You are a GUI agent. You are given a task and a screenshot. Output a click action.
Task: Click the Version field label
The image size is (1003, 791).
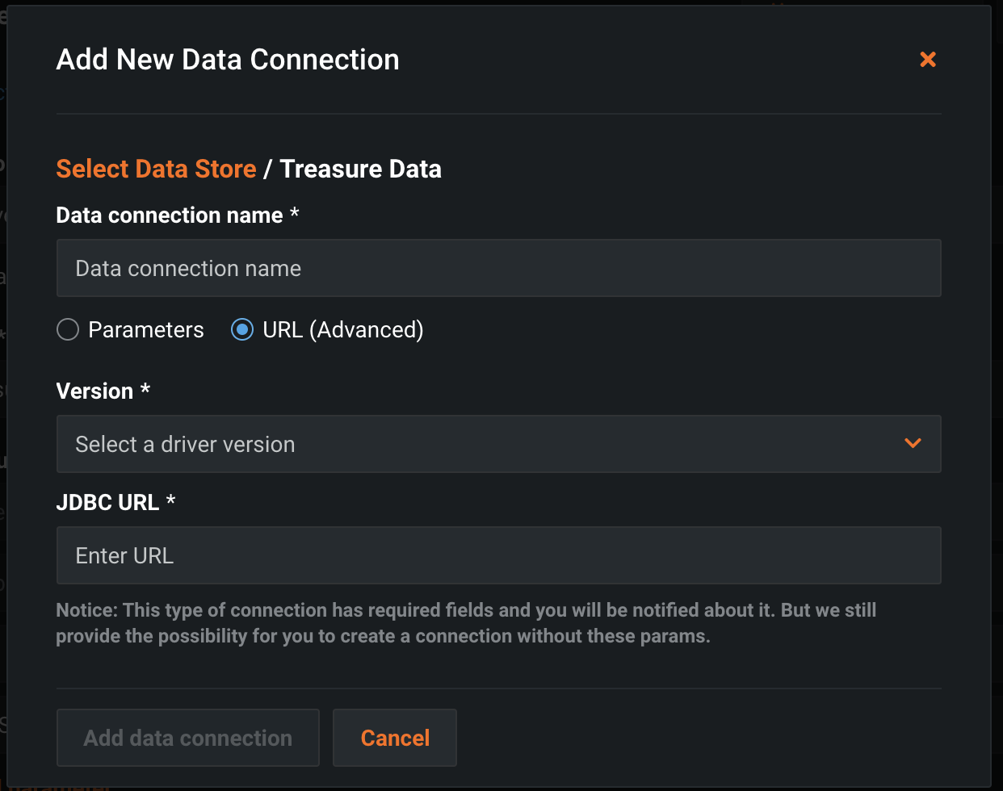pyautogui.click(x=94, y=391)
